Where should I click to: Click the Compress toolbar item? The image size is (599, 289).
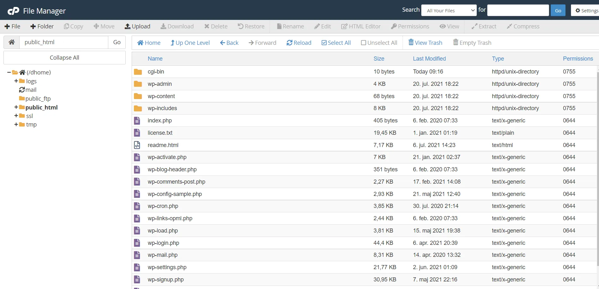click(x=523, y=27)
